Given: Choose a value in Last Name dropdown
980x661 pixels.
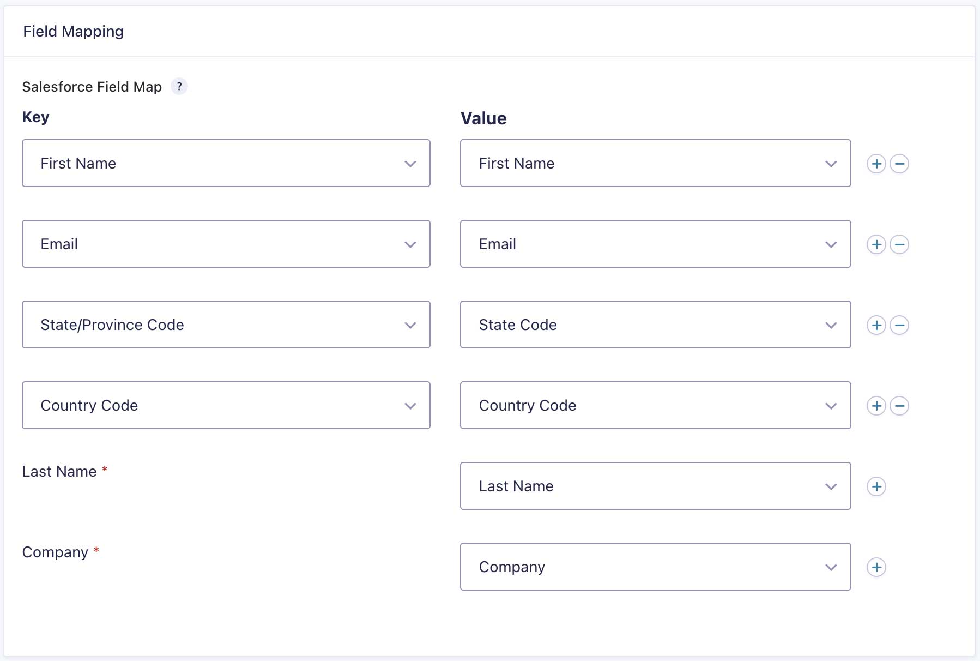Looking at the screenshot, I should point(655,486).
